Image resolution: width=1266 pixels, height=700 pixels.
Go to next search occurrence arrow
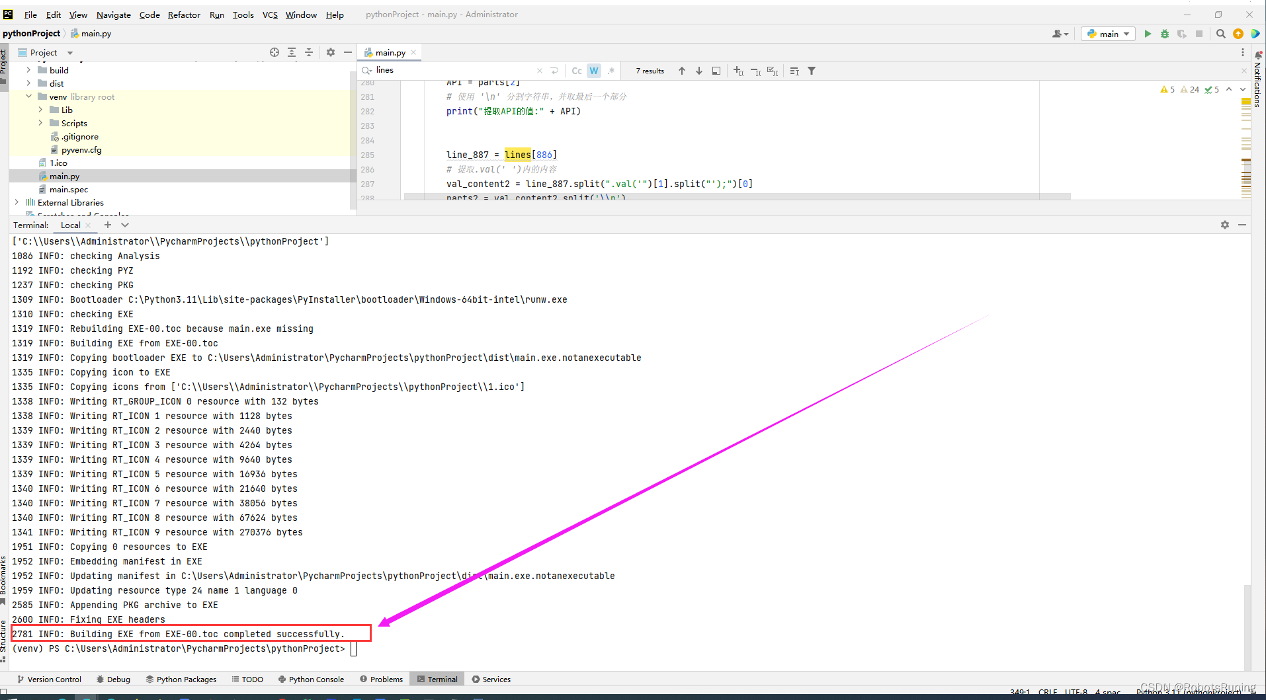tap(699, 71)
